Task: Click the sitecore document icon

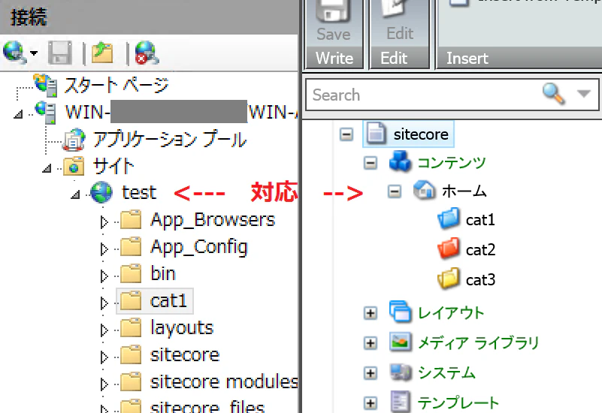Action: [377, 134]
